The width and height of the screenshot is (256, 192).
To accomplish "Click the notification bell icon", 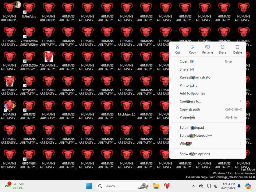I will coord(239,186).
